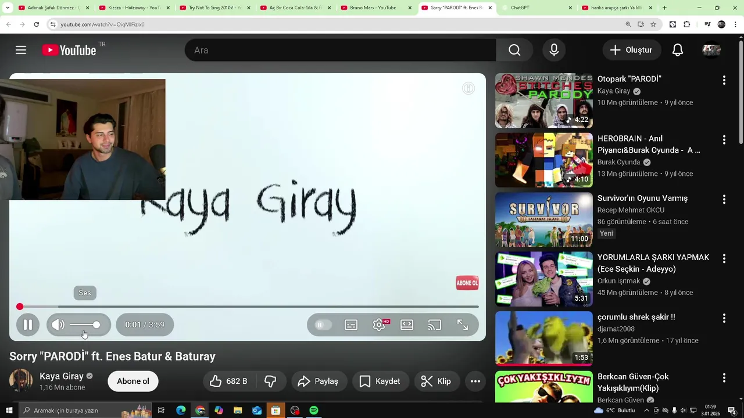This screenshot has width=744, height=418.
Task: Click the address bar URL
Action: tap(102, 24)
